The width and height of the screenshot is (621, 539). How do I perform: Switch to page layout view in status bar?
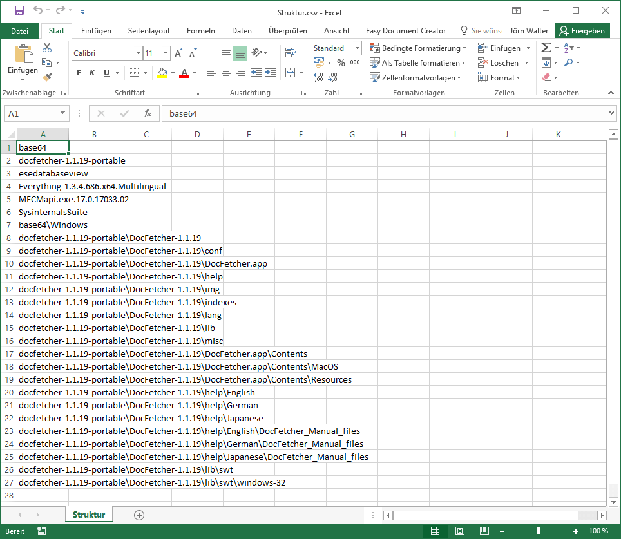pyautogui.click(x=460, y=531)
